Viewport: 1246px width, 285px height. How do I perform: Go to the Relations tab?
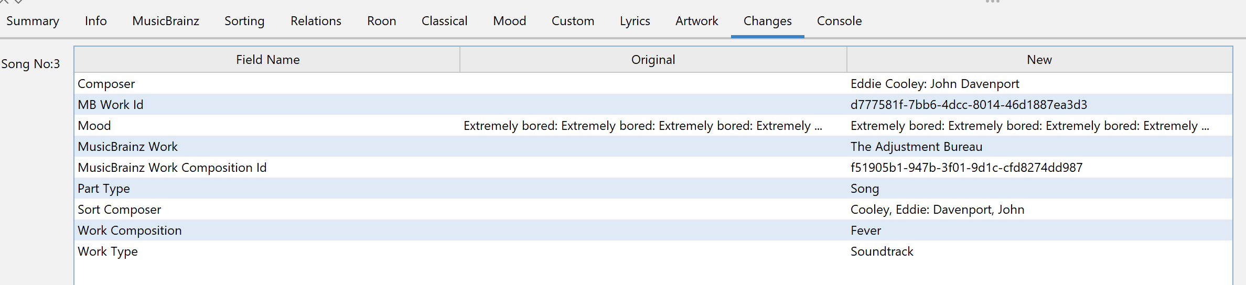316,21
